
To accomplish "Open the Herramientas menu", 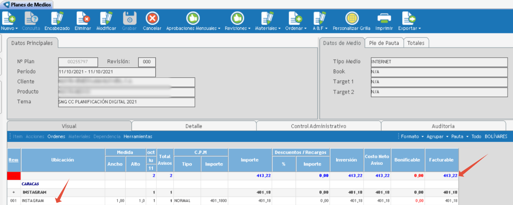I will click(138, 136).
